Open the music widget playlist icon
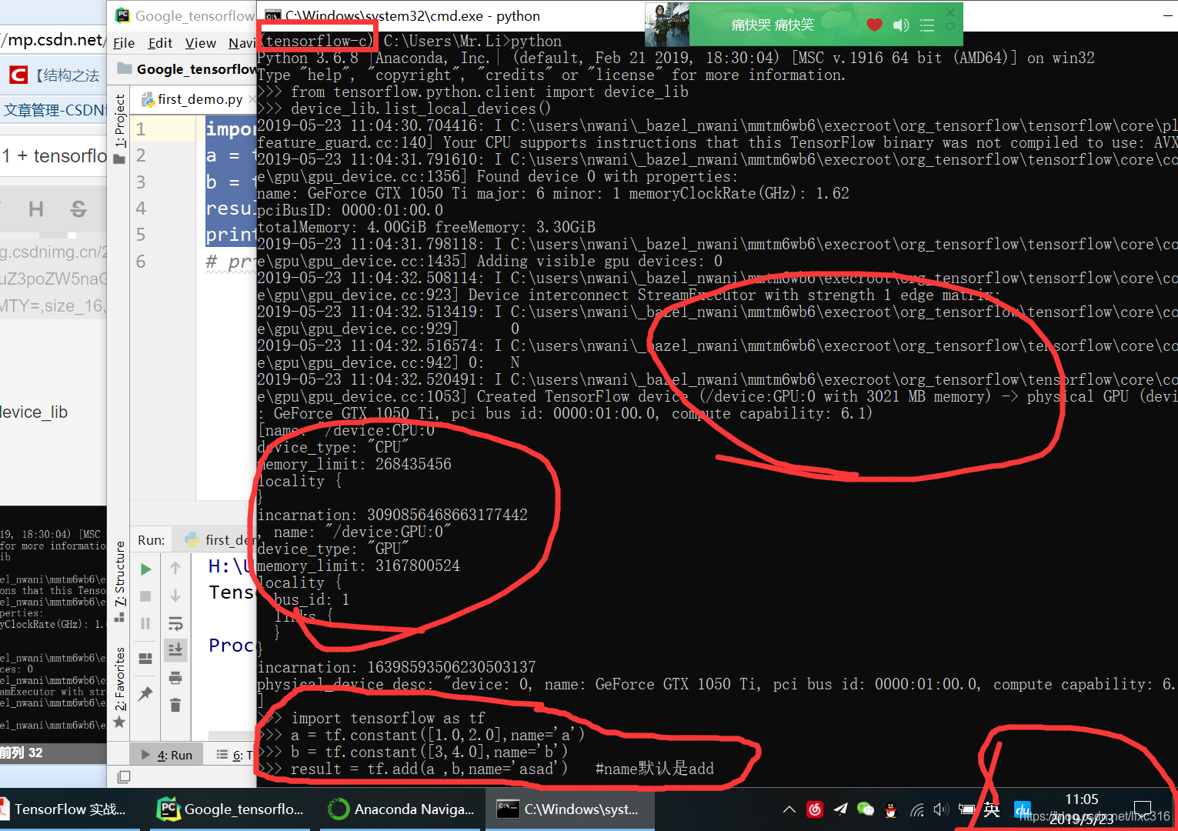Screen dimensions: 1178x831 point(927,25)
